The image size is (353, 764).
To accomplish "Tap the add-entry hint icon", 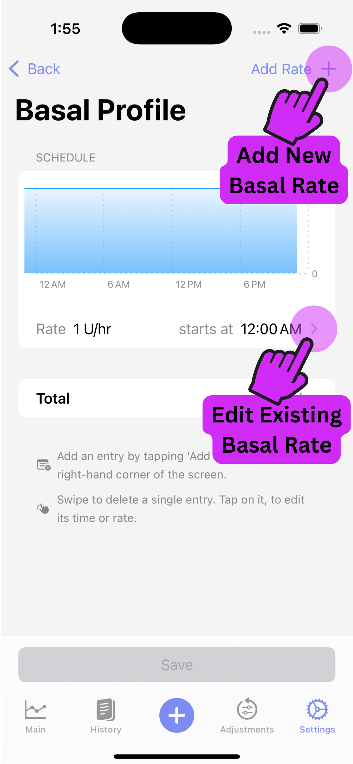I will pyautogui.click(x=44, y=465).
